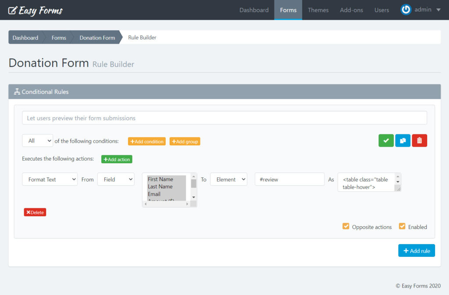Click the blue duplicate rule icon
Viewport: 449px width, 295px height.
[403, 140]
